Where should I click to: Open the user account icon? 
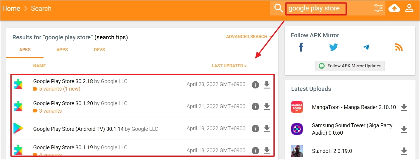410,8
